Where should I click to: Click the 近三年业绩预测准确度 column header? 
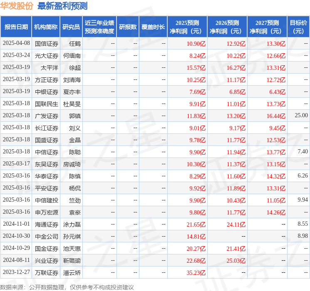click(99, 27)
